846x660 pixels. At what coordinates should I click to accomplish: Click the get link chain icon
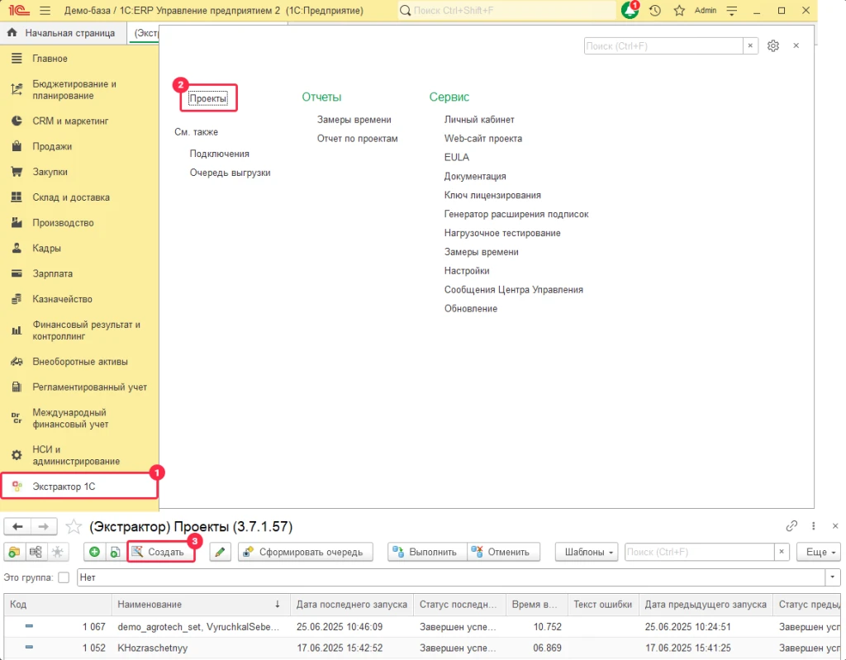point(792,526)
